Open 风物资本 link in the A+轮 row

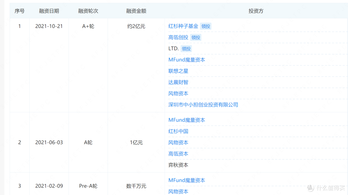click(178, 93)
